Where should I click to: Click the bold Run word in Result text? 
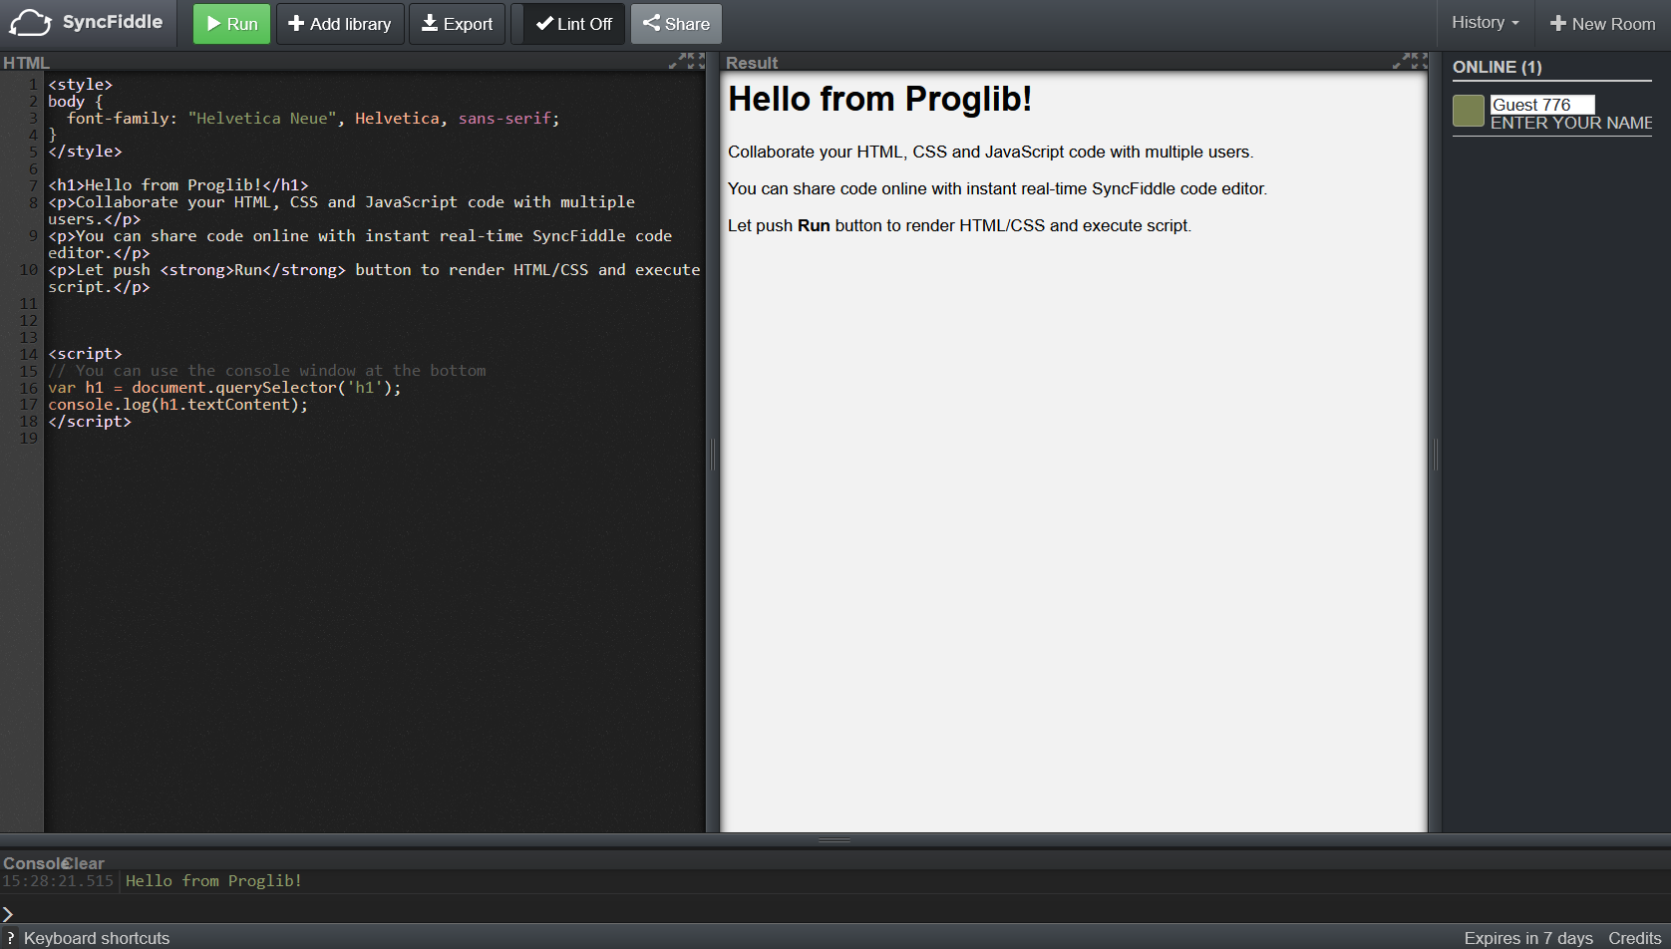[814, 225]
